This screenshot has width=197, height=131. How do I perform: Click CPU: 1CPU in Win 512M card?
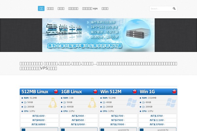coord(108,111)
